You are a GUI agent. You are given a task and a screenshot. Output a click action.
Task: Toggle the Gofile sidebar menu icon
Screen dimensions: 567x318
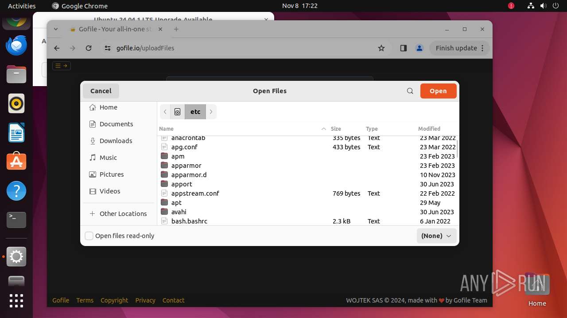tap(61, 66)
